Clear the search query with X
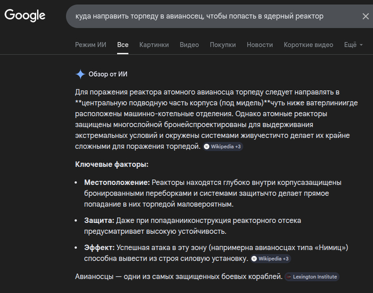The height and width of the screenshot is (293, 373). (365, 17)
